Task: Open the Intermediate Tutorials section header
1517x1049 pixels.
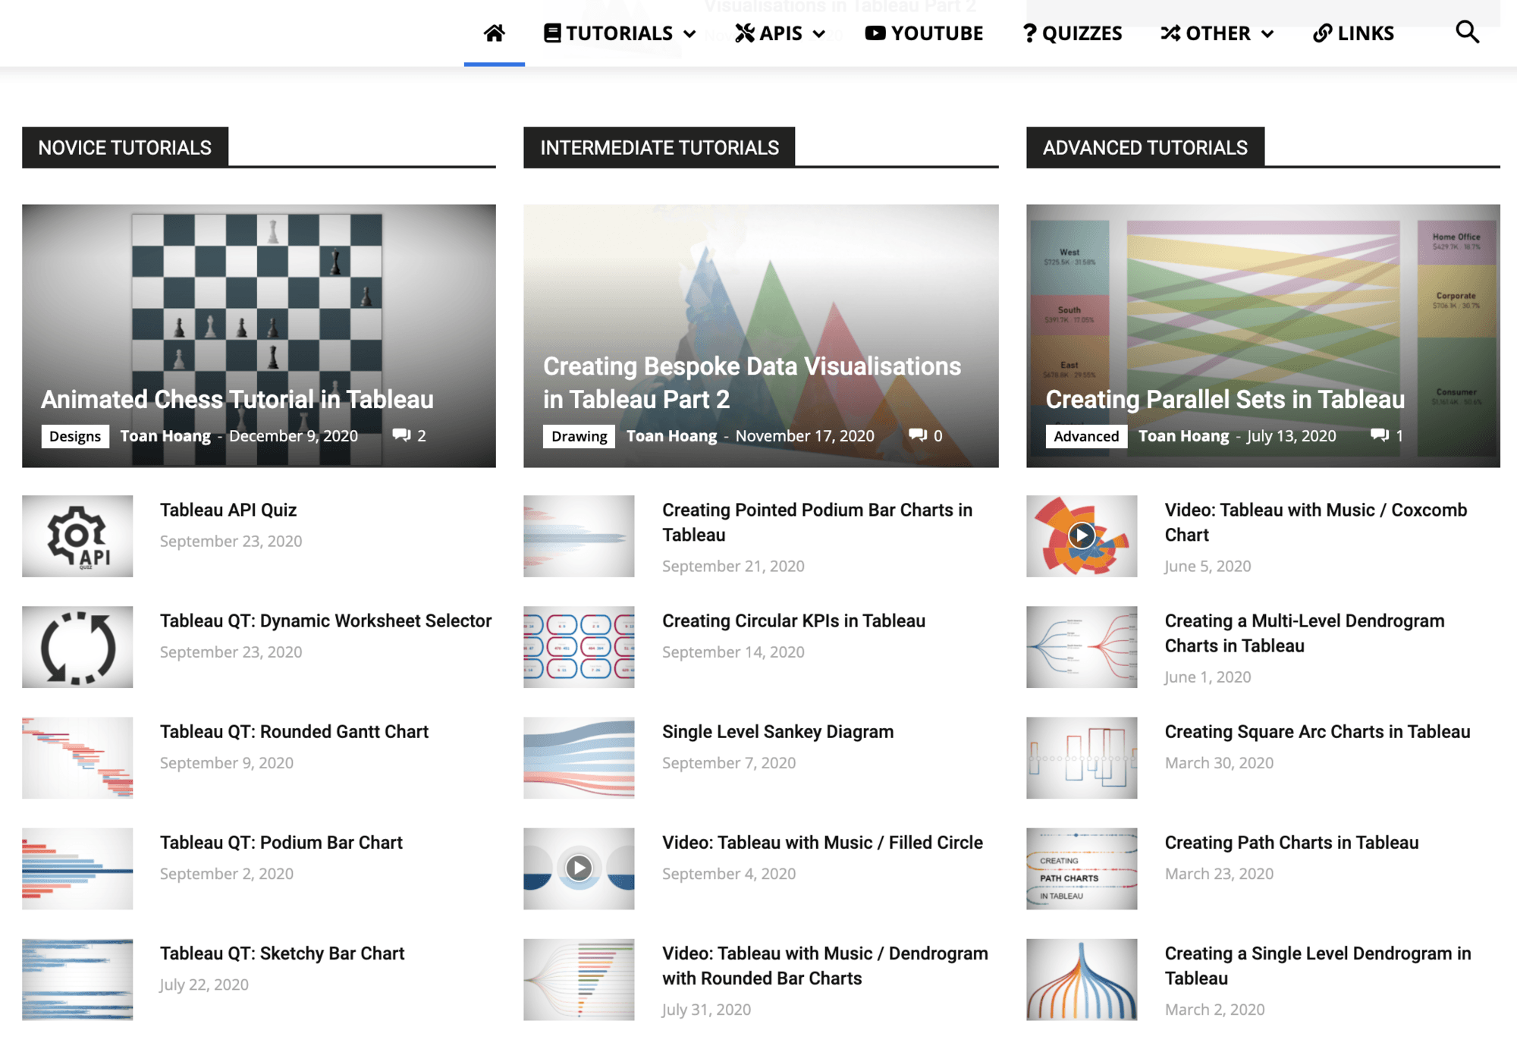Action: coord(659,148)
